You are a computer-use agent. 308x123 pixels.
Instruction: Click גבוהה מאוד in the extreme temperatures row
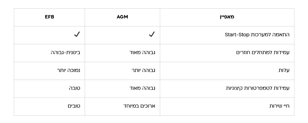[x=142, y=88]
